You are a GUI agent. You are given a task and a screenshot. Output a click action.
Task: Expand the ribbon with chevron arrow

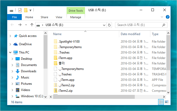(162, 17)
